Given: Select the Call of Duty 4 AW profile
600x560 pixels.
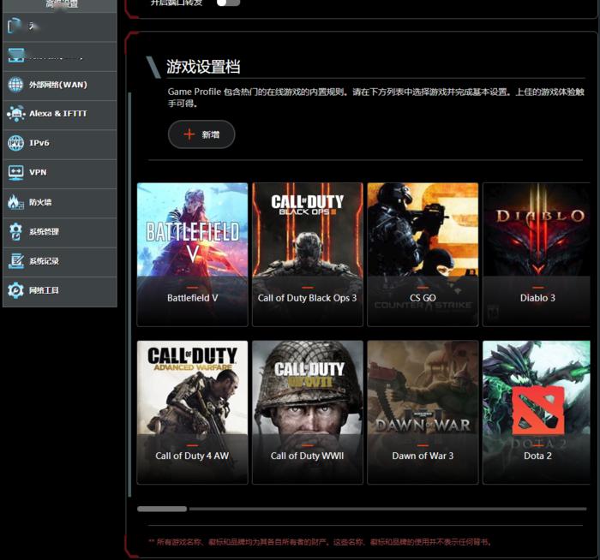Looking at the screenshot, I should click(192, 412).
